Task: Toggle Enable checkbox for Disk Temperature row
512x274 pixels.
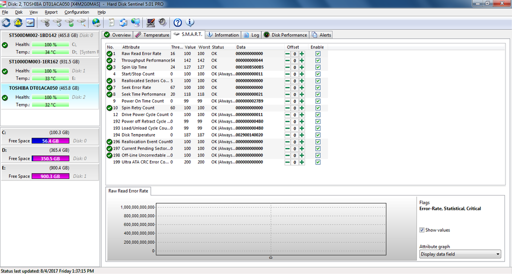Action: pyautogui.click(x=317, y=135)
